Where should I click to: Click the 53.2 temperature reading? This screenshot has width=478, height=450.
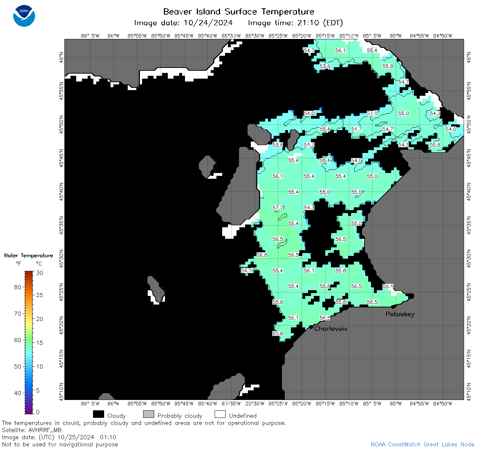point(309,145)
